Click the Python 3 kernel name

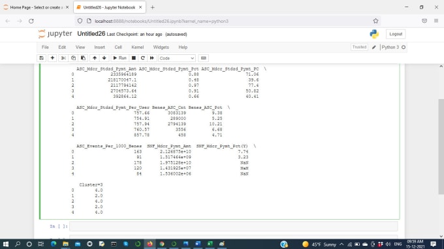[x=390, y=47]
